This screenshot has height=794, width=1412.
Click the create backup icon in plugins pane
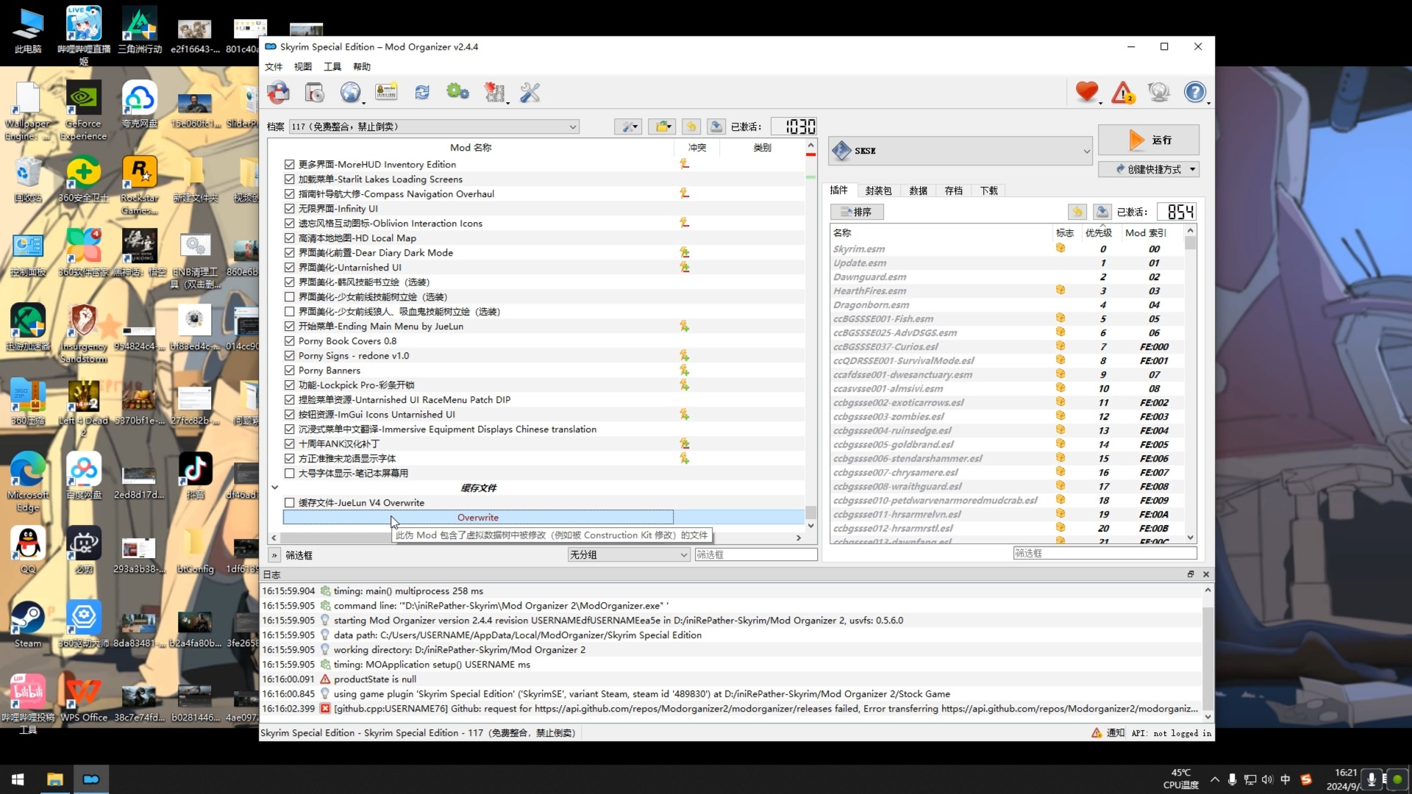click(x=1102, y=212)
